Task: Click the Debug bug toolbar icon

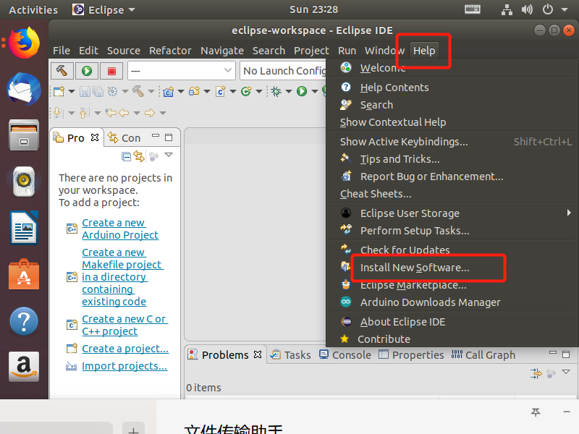Action: (x=276, y=91)
